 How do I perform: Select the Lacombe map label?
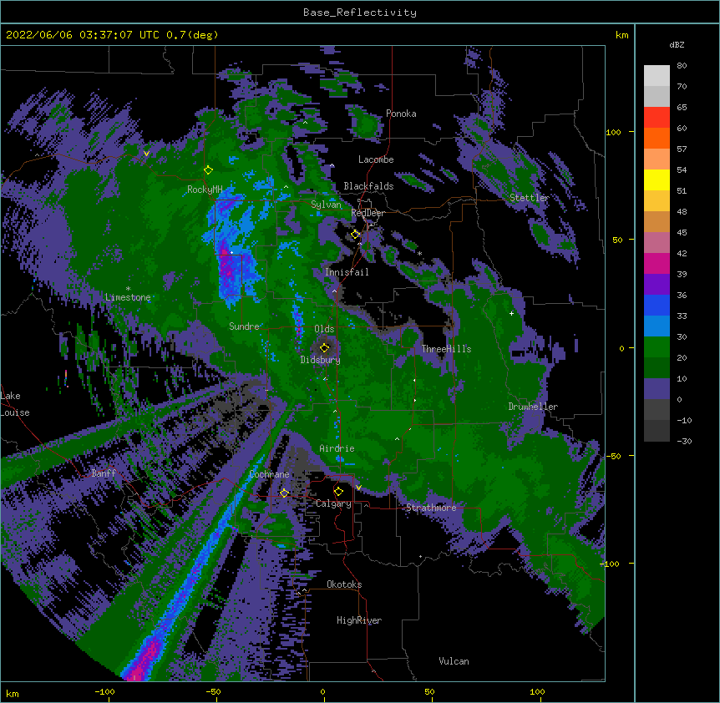coord(376,159)
